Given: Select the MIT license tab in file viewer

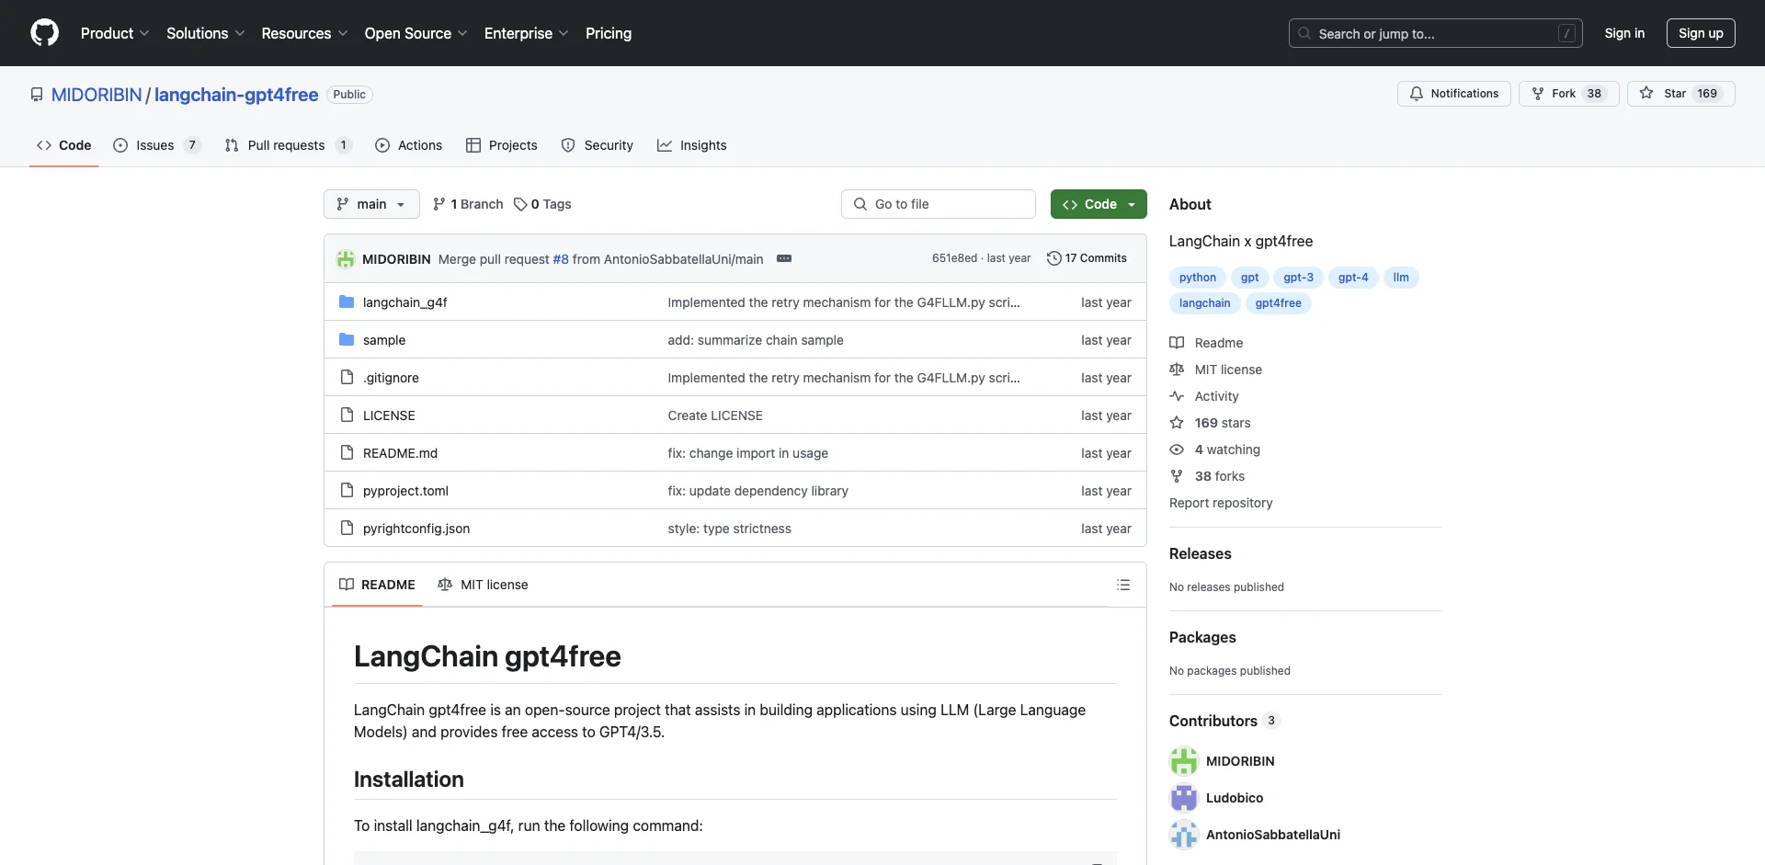Looking at the screenshot, I should click(483, 585).
